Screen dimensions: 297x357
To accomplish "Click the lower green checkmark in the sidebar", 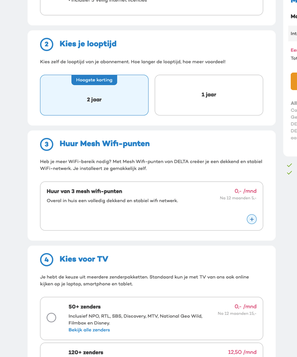I will pyautogui.click(x=289, y=173).
